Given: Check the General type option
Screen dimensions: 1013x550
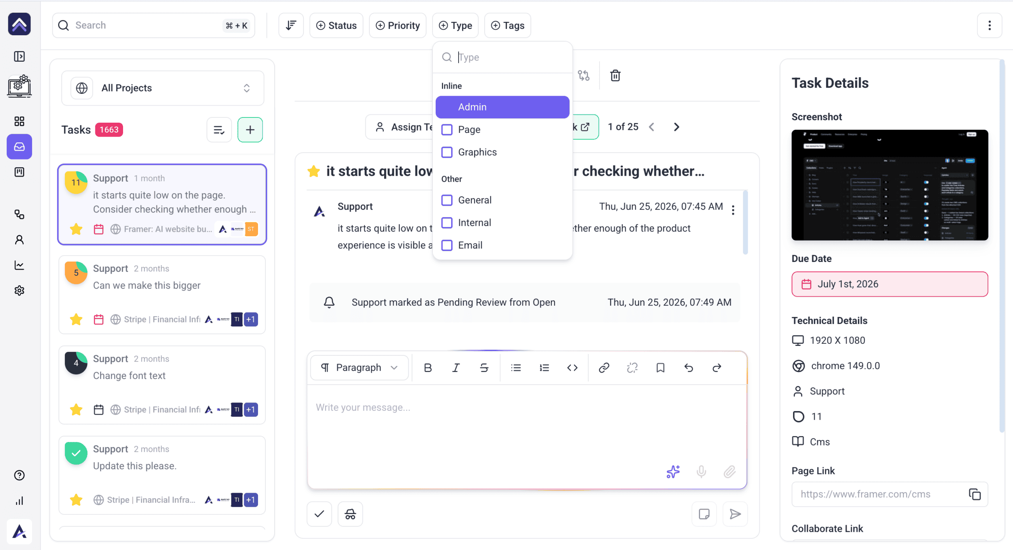Looking at the screenshot, I should 447,200.
